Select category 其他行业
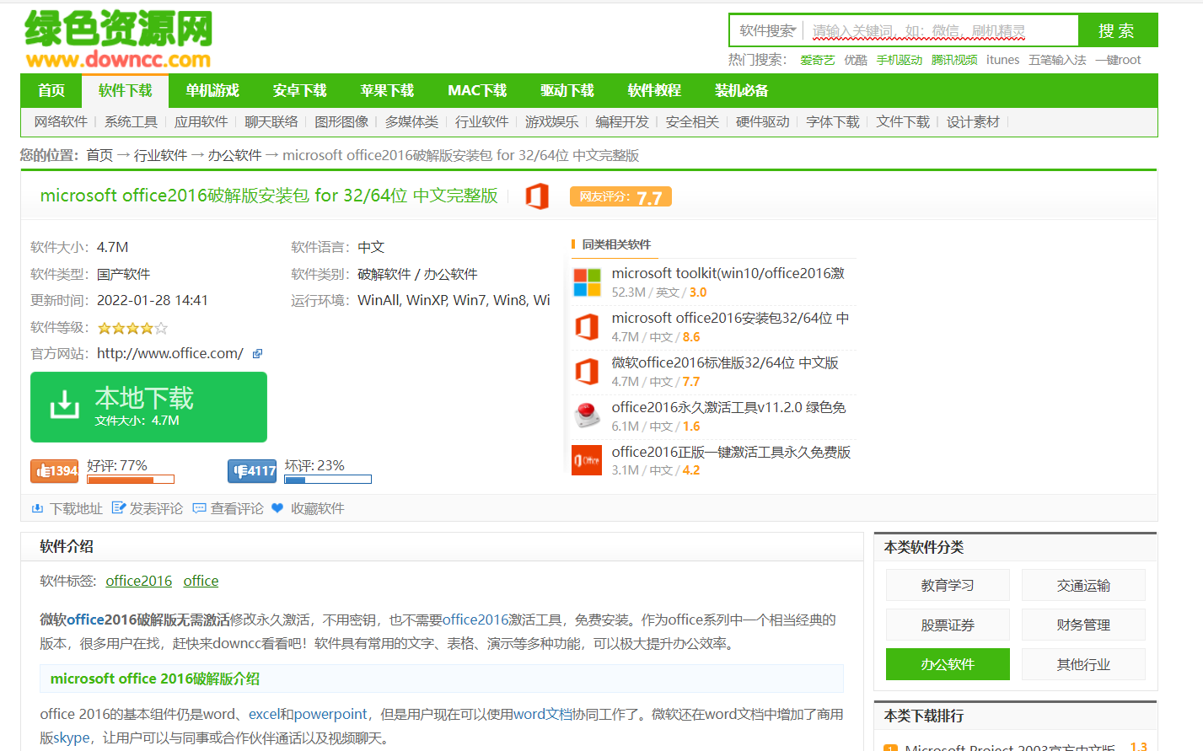Image resolution: width=1203 pixels, height=751 pixels. pos(1083,664)
